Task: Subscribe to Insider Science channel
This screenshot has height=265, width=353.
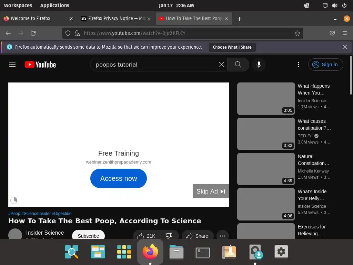Action: pyautogui.click(x=88, y=235)
